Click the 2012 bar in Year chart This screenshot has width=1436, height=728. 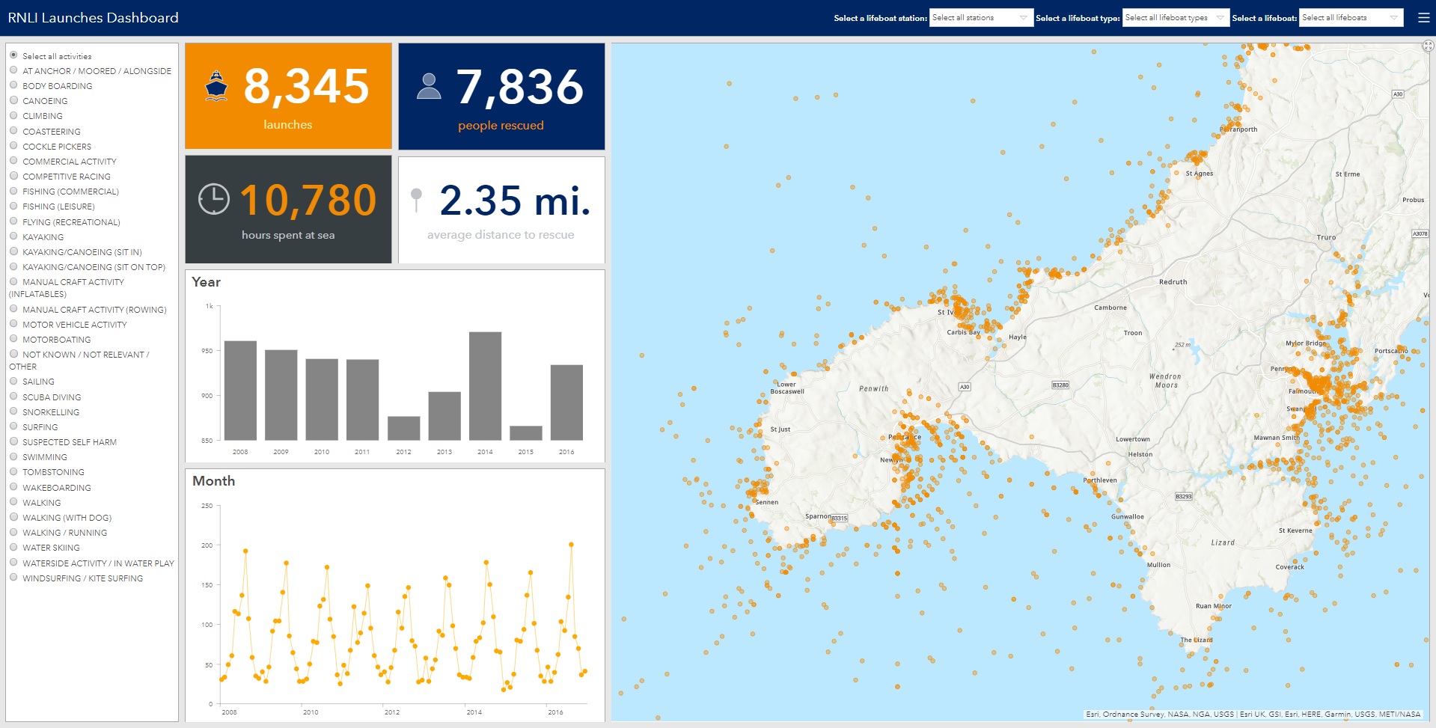tap(403, 428)
